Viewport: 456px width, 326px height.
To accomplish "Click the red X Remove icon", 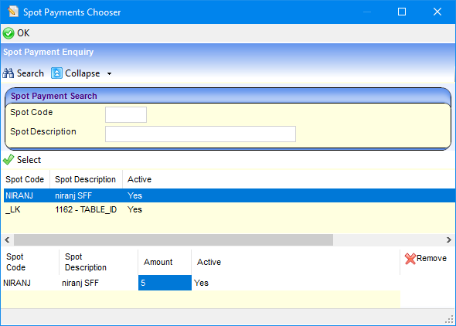I will click(410, 259).
